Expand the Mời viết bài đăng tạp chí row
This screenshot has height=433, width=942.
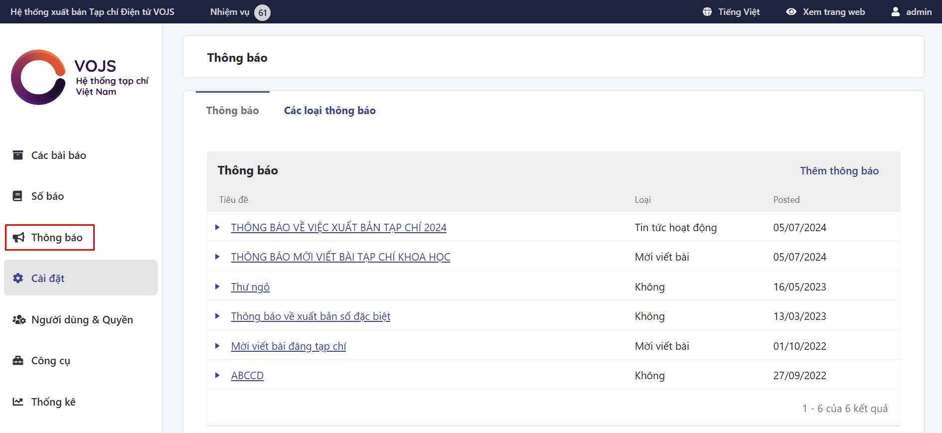click(x=217, y=346)
